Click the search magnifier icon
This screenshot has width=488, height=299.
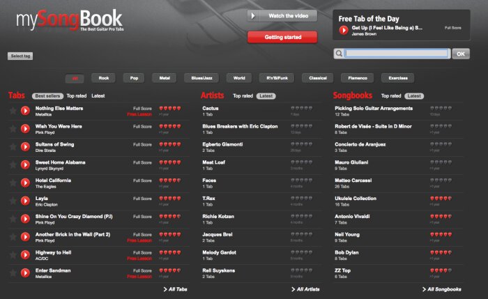coord(339,54)
